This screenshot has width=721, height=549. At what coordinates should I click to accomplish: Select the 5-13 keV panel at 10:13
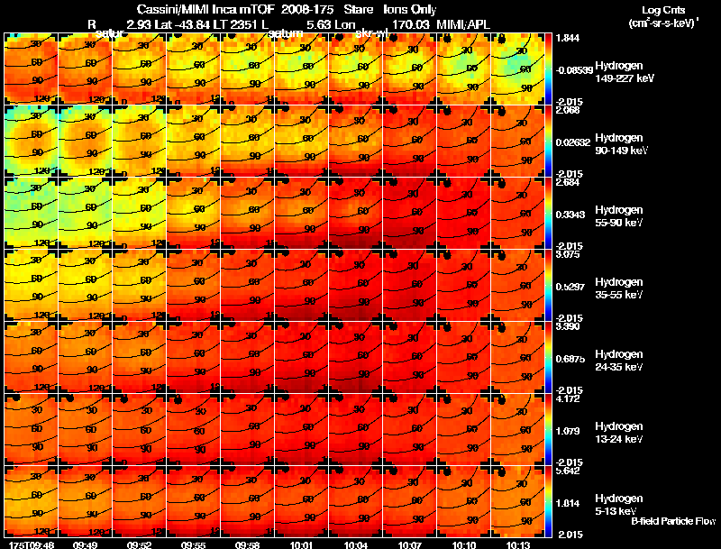coord(517,502)
